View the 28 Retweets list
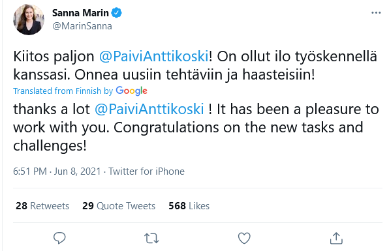The width and height of the screenshot is (389, 251). coord(42,206)
